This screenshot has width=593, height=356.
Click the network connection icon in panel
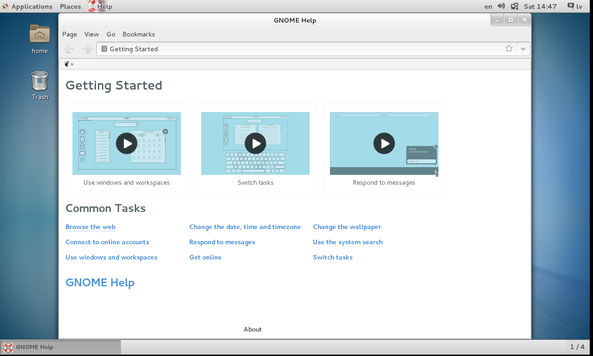click(x=515, y=6)
